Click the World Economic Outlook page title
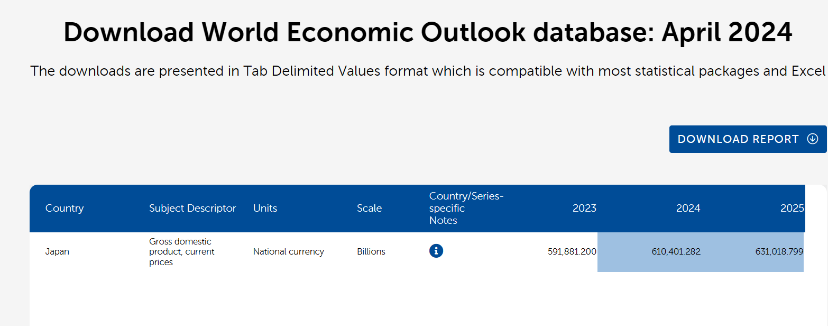828x326 pixels. point(428,32)
